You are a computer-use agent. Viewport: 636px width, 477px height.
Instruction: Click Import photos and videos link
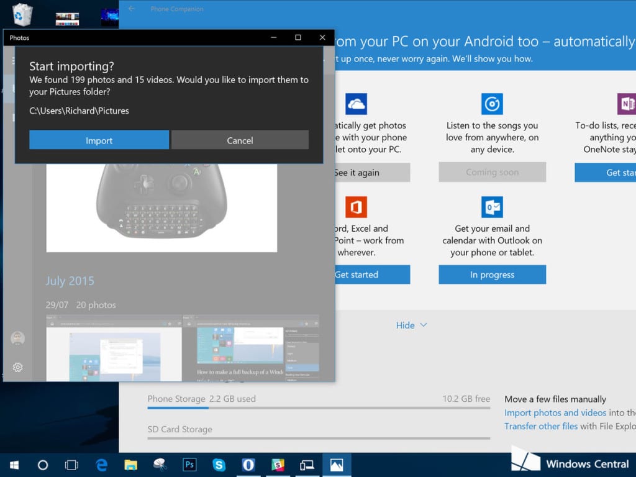[x=555, y=412]
